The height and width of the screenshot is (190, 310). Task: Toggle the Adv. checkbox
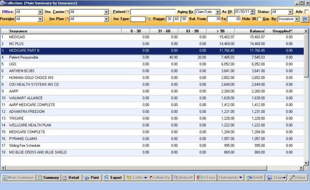pyautogui.click(x=307, y=12)
